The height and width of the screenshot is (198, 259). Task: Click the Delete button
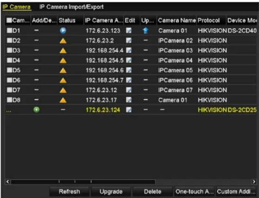153,191
